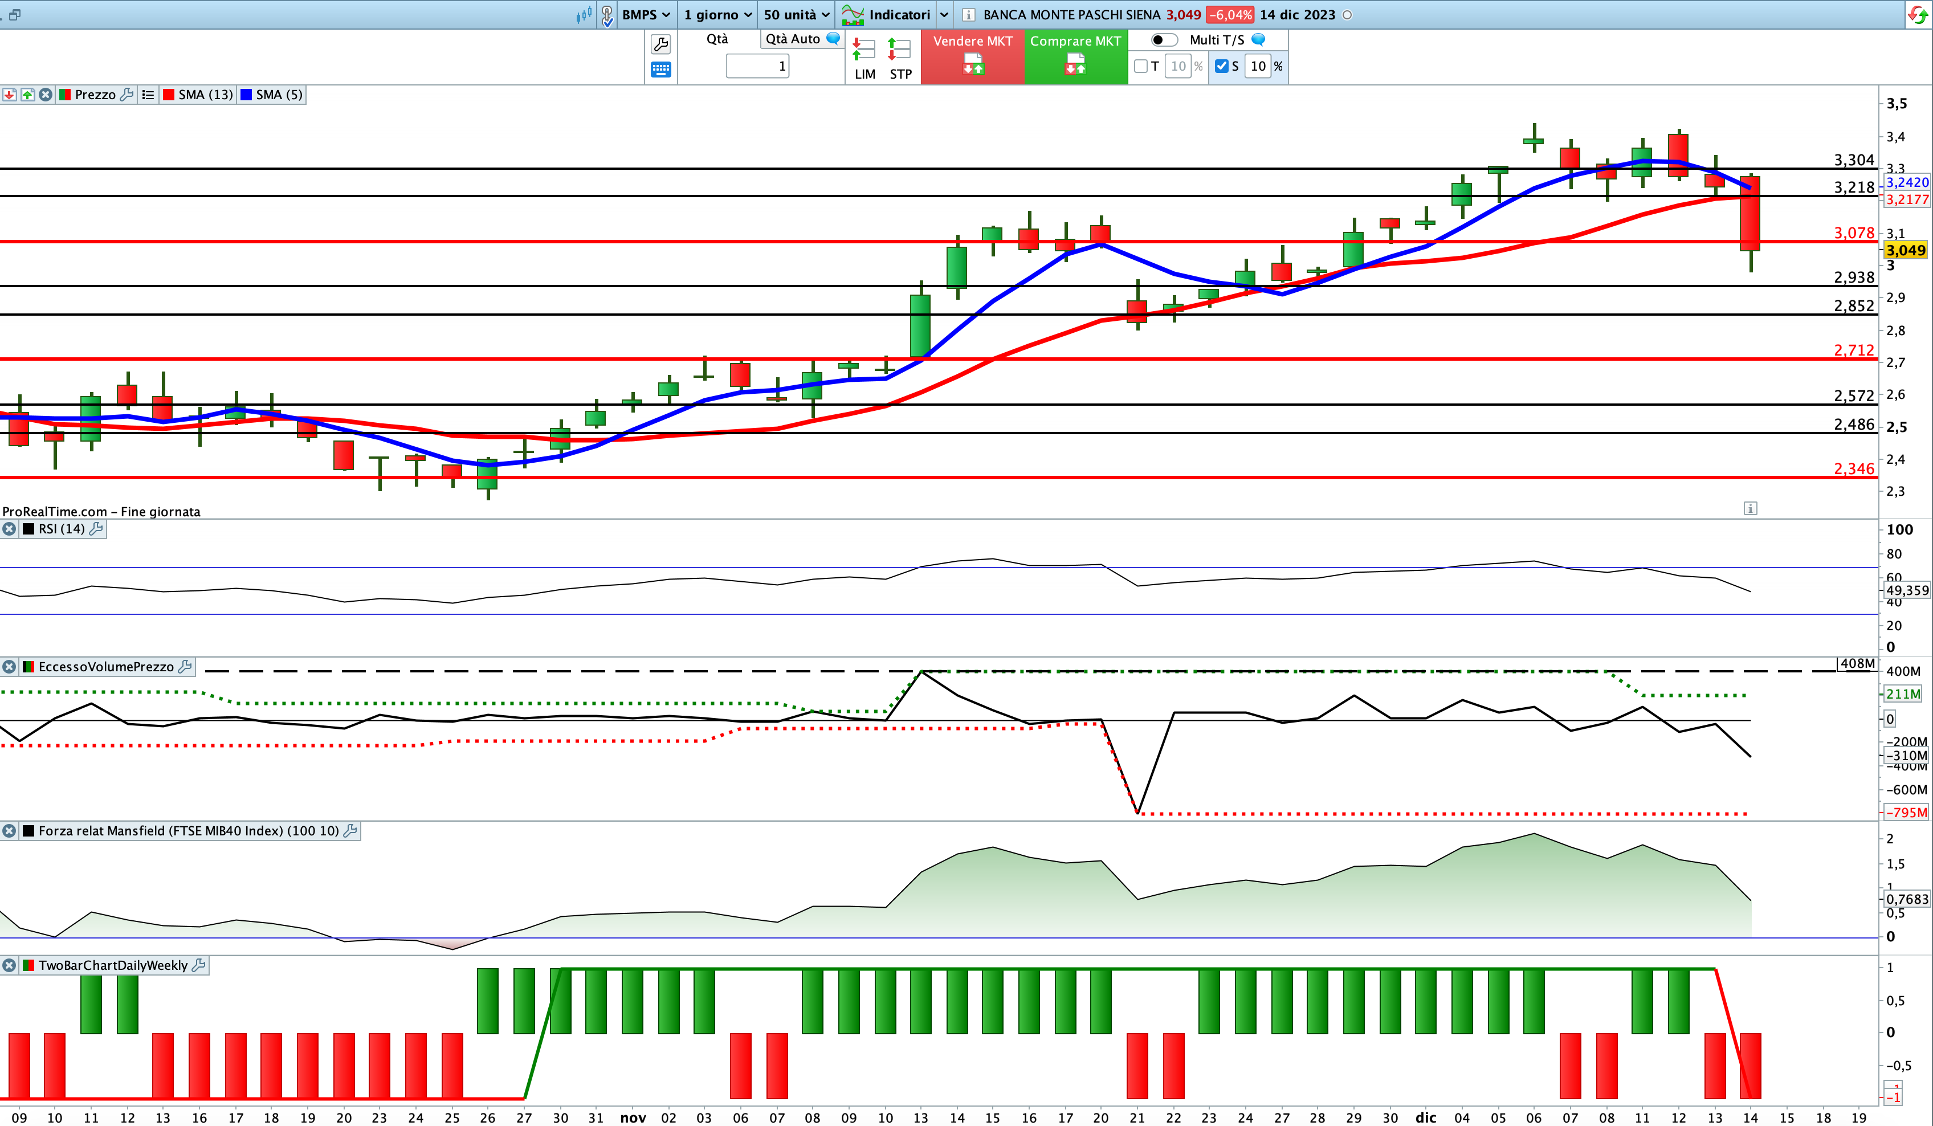Image resolution: width=1933 pixels, height=1126 pixels.
Task: Enable the T target checkbox
Action: 1141,66
